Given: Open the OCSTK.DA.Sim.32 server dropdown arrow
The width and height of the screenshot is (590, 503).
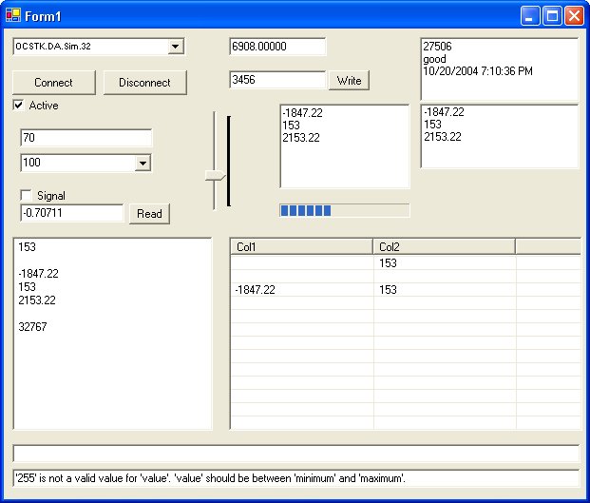Looking at the screenshot, I should 176,47.
